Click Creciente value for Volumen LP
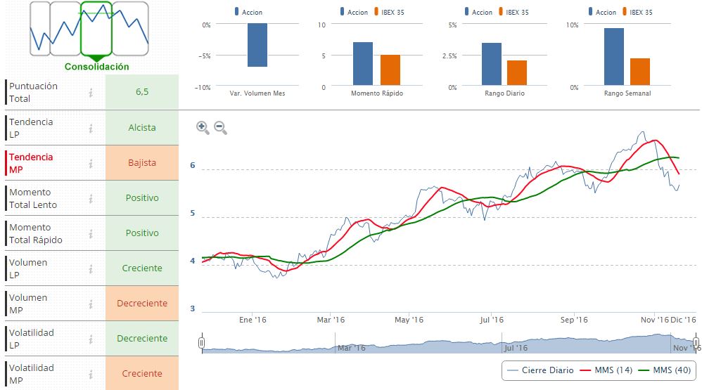 pos(142,268)
